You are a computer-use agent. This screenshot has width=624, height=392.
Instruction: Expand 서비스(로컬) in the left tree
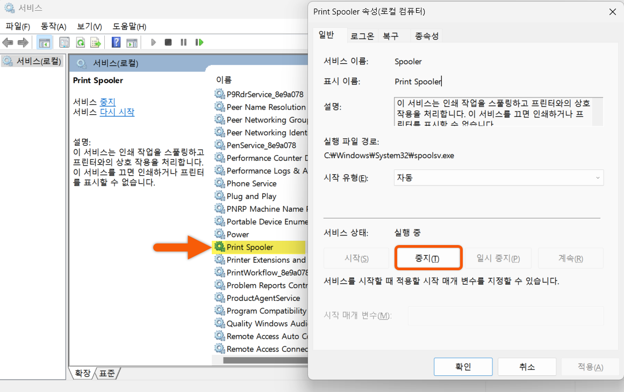pos(33,61)
